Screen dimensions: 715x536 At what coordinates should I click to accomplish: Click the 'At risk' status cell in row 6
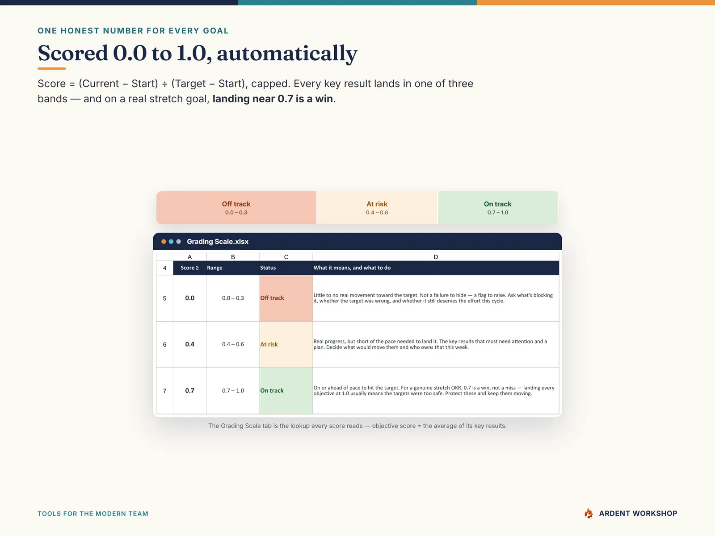coord(286,344)
